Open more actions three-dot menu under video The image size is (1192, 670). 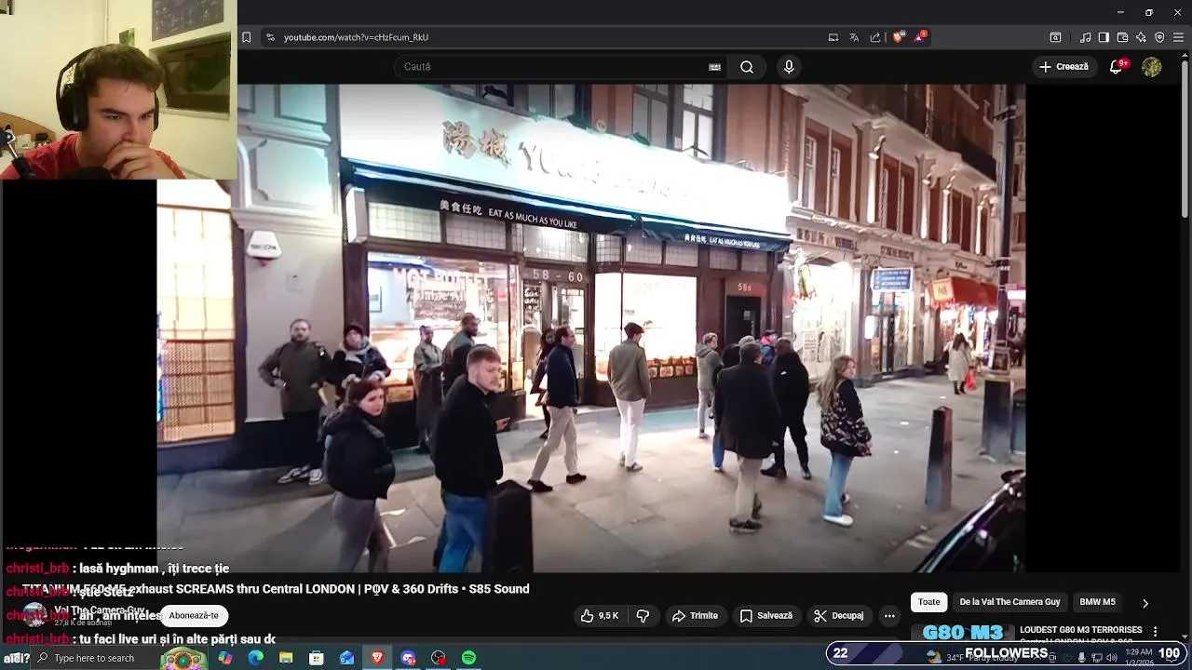(889, 616)
